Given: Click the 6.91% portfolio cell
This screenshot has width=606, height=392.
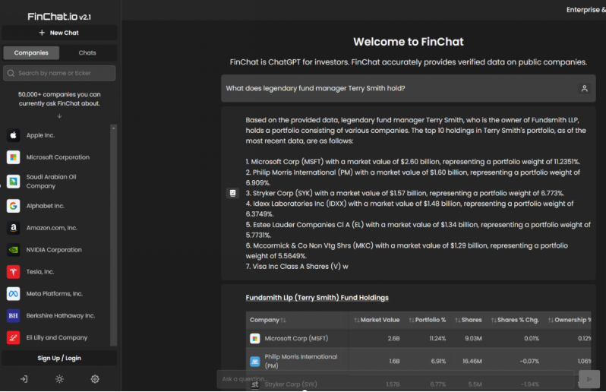Looking at the screenshot, I should click(x=438, y=362).
